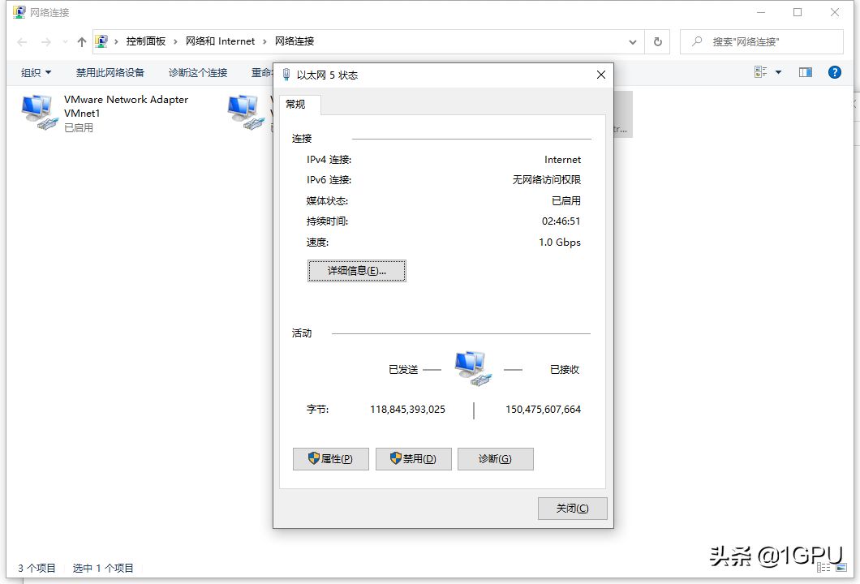Click 关闭(C) to close status dialog

pos(572,509)
